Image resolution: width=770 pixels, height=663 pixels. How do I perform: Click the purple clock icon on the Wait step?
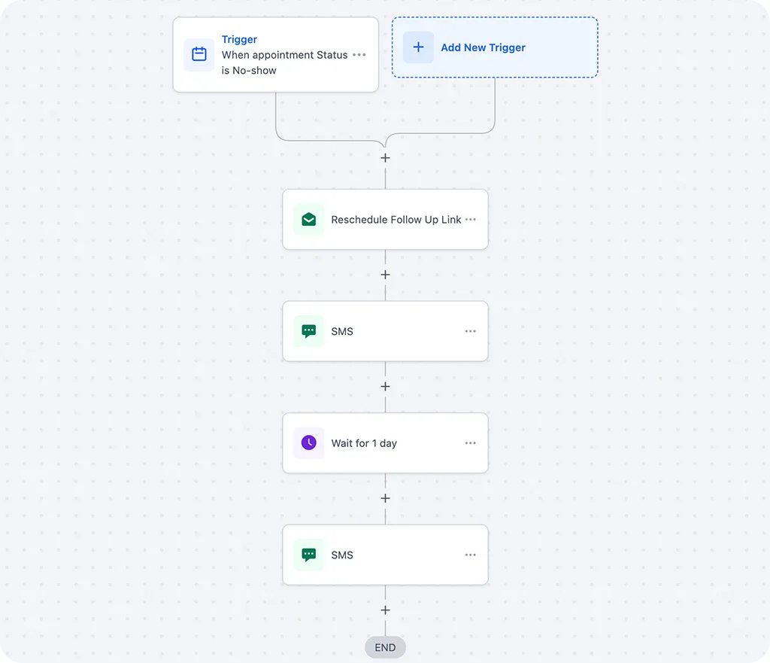[x=309, y=443]
